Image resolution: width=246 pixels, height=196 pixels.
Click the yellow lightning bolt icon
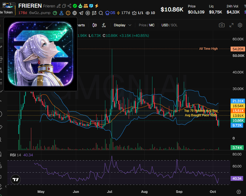coord(97,6)
